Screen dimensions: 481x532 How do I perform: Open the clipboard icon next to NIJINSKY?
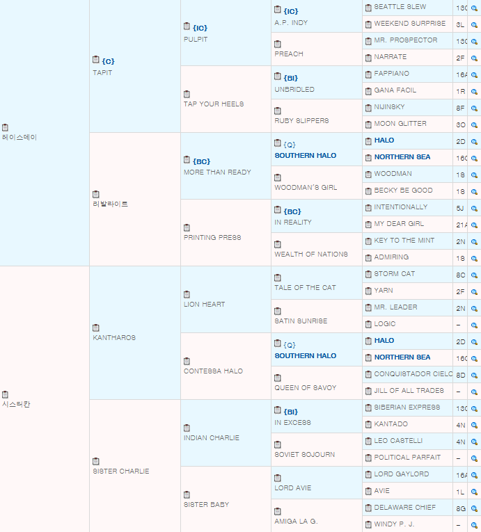coord(368,108)
